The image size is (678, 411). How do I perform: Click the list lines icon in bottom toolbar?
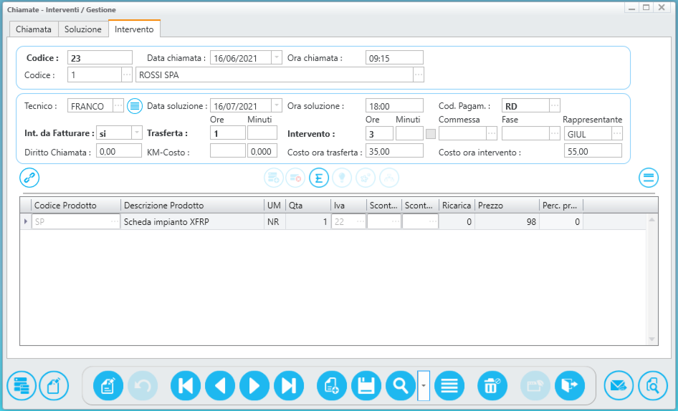click(x=449, y=385)
